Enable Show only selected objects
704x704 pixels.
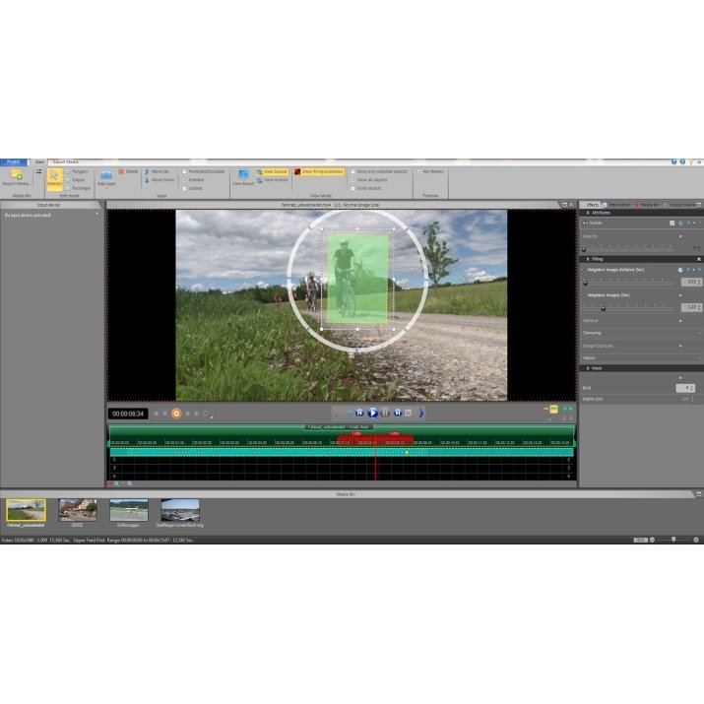point(352,171)
